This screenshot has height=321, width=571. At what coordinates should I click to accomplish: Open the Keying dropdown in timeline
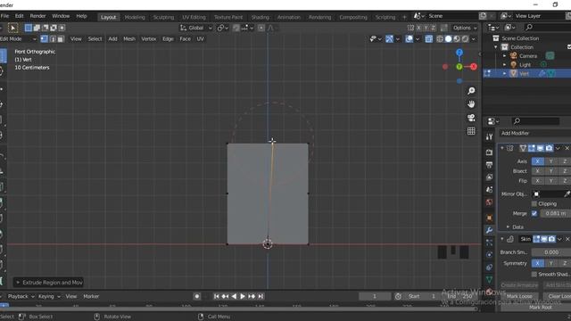tap(49, 296)
